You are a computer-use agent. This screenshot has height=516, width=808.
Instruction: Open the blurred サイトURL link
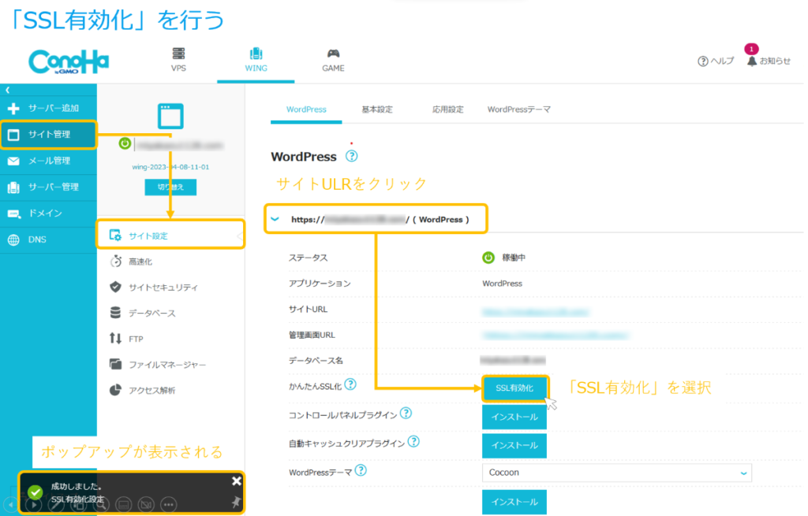pos(535,312)
